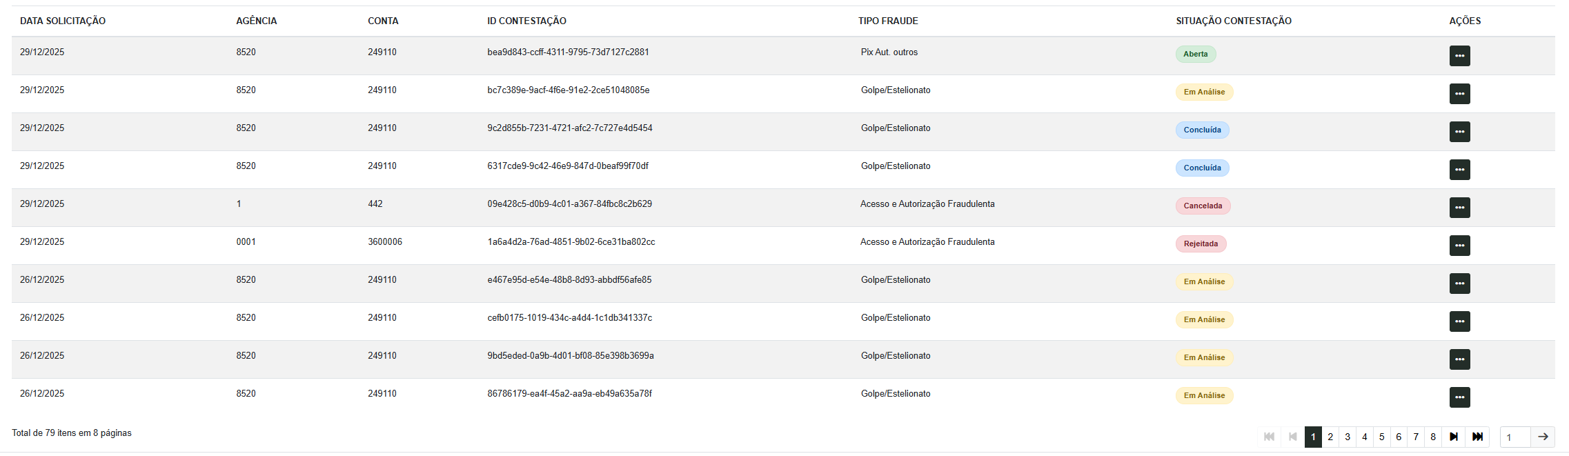
Task: Click the Tipo Fraude column header
Action: coord(888,21)
